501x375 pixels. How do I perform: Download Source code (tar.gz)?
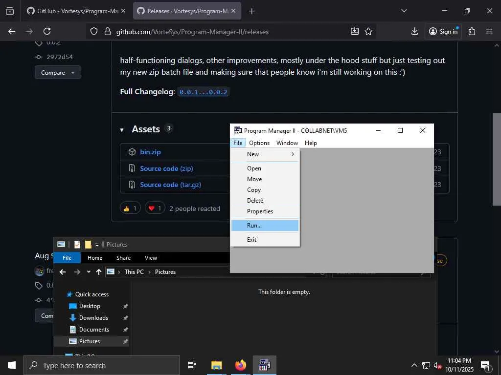[x=170, y=185]
